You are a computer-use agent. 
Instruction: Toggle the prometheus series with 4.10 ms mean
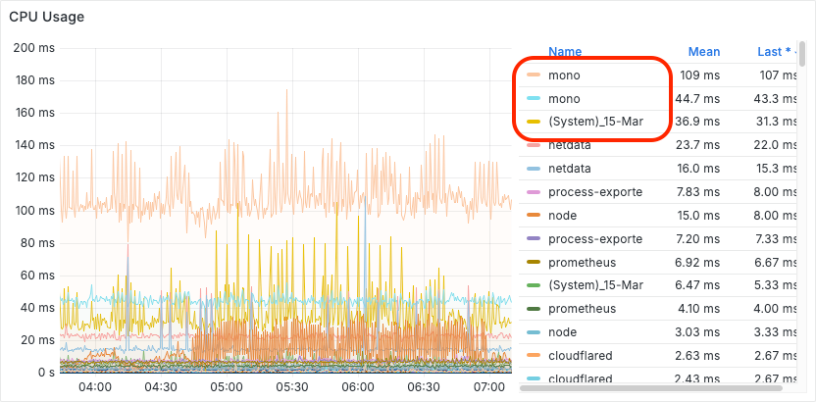coord(582,309)
